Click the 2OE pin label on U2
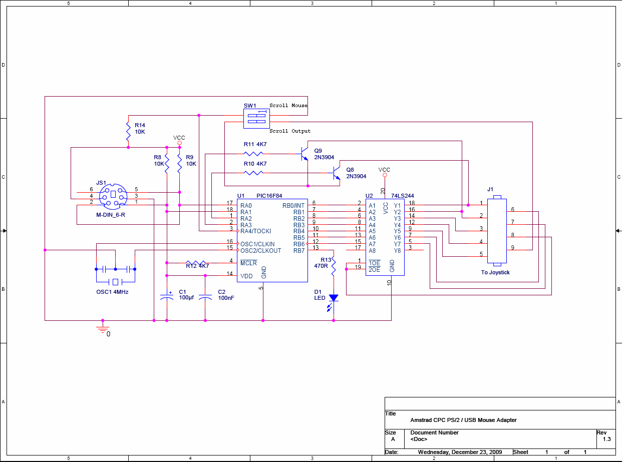Image resolution: width=623 pixels, height=462 pixels. tap(375, 269)
